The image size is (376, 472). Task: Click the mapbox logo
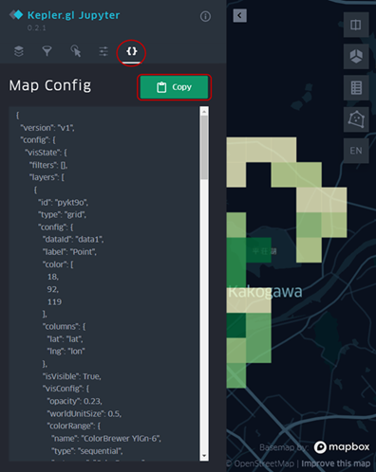pyautogui.click(x=342, y=447)
